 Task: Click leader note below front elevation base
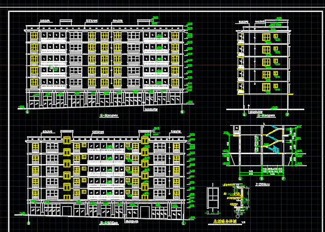[151, 109]
